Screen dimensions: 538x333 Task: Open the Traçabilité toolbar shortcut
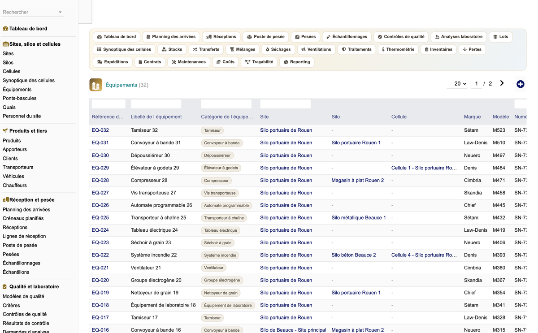point(259,62)
